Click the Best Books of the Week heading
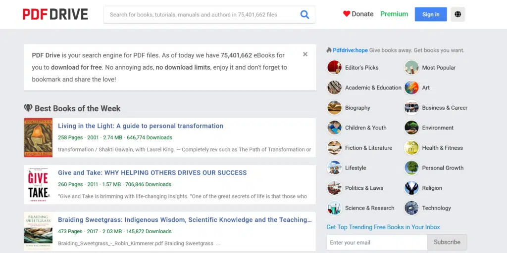Viewport: 507px width, 253px height. [x=78, y=108]
